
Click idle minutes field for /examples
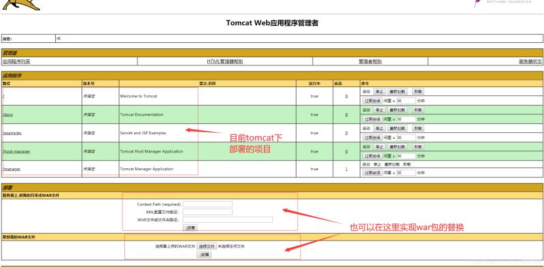pyautogui.click(x=406, y=138)
